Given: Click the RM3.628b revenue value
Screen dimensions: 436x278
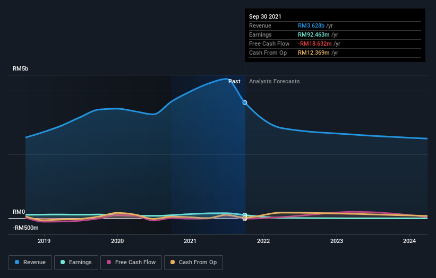Looking at the screenshot, I should pos(311,25).
